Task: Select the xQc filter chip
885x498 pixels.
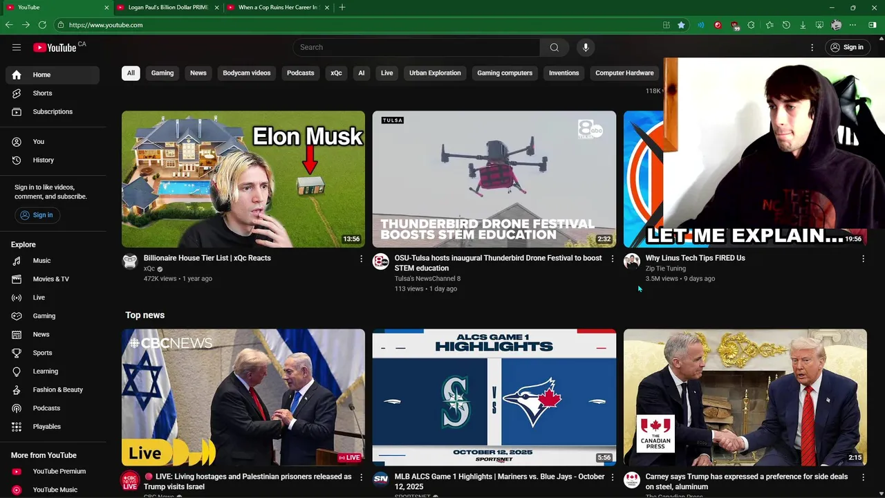Action: (x=336, y=73)
